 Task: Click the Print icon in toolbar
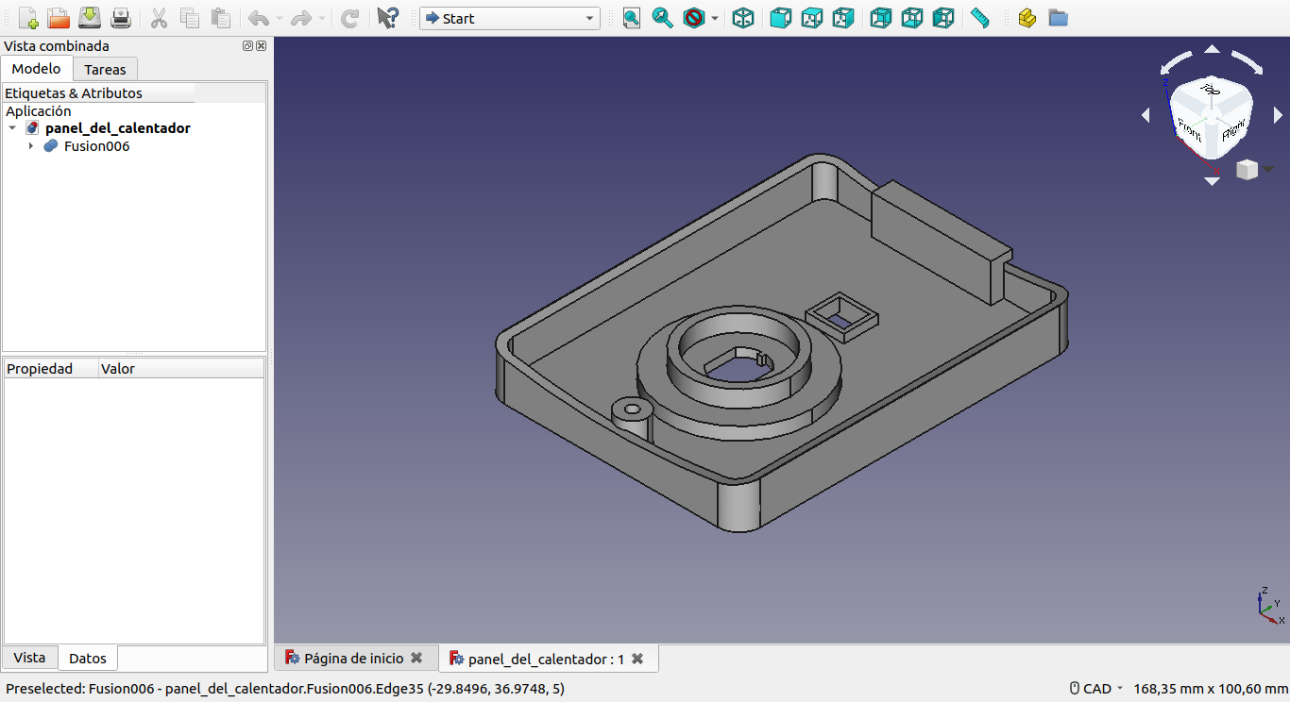121,18
